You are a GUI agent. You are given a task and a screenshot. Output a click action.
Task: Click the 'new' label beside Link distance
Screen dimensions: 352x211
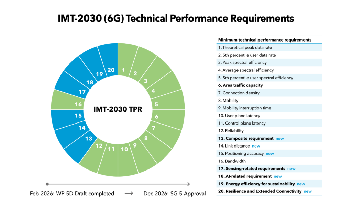(x=256, y=146)
